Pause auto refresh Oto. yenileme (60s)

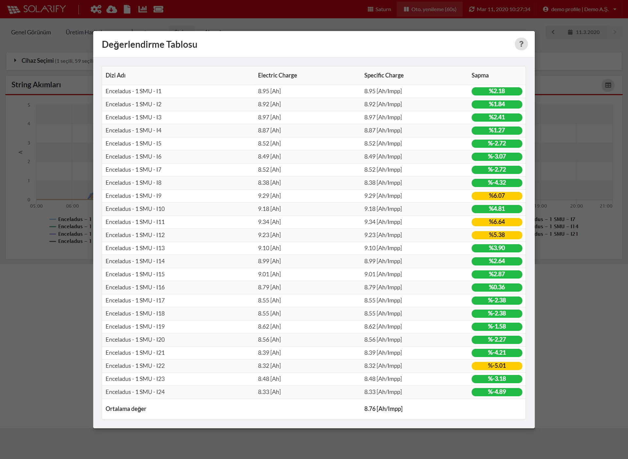[x=429, y=9]
